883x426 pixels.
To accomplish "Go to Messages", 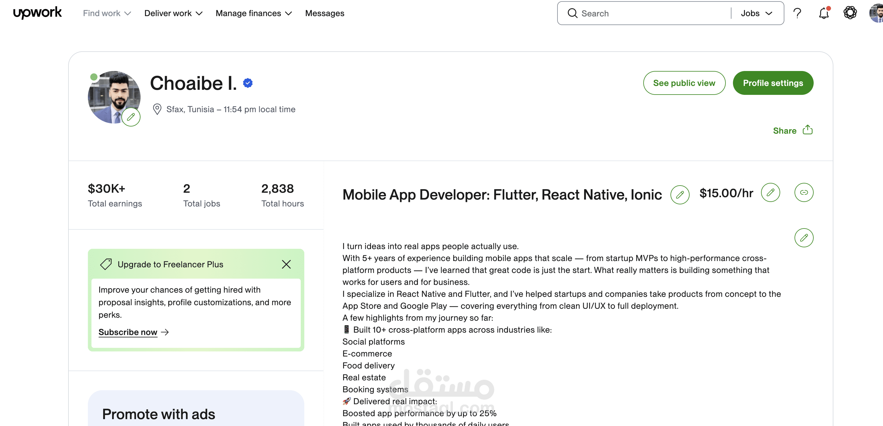I will coord(324,13).
